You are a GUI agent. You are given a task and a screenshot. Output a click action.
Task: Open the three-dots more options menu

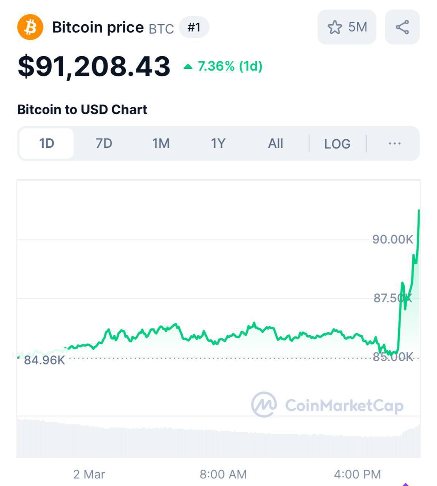395,144
